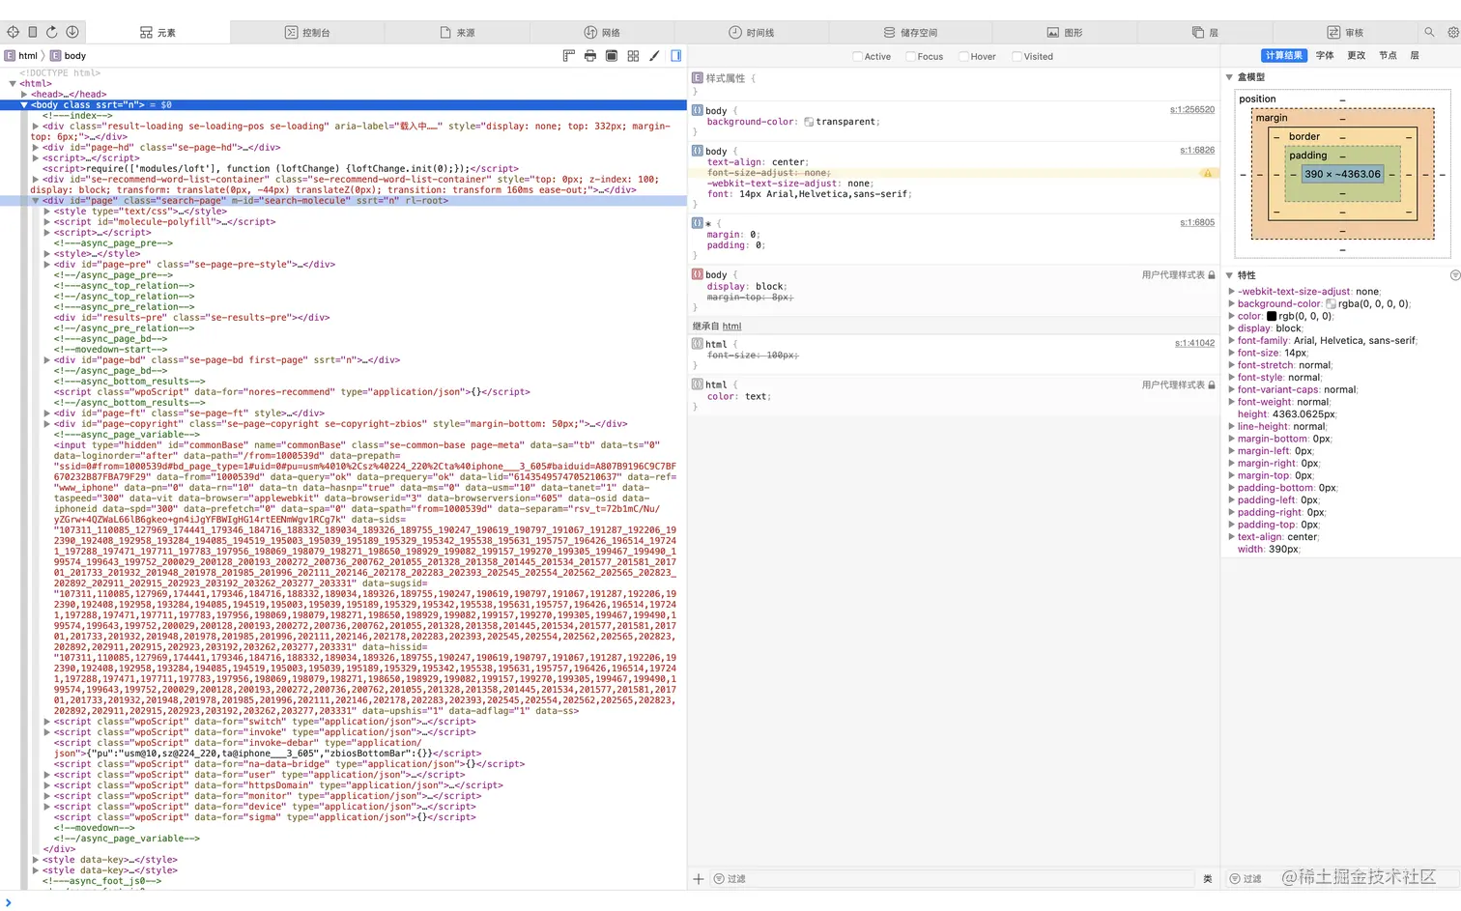The width and height of the screenshot is (1461, 911).
Task: Open the 图形 tab
Action: pos(1065,32)
